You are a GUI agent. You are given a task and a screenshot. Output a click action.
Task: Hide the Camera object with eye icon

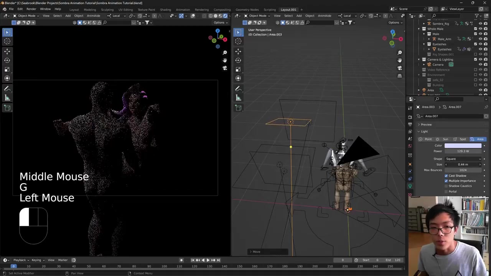[x=480, y=64]
